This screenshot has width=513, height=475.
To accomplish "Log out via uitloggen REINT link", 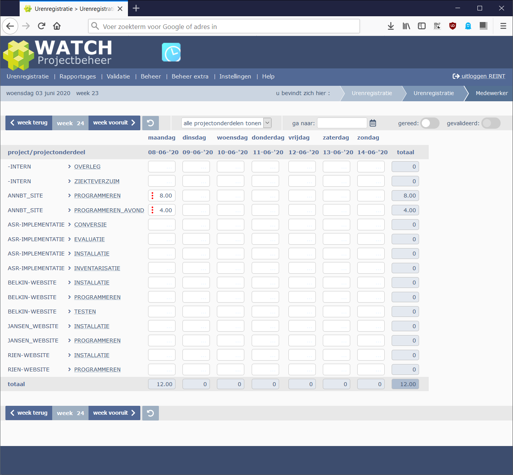I will (x=479, y=76).
